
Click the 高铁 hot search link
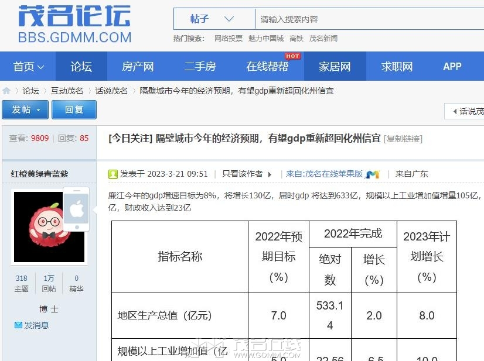point(296,38)
